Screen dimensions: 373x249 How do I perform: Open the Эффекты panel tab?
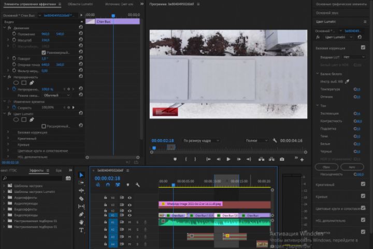point(36,170)
